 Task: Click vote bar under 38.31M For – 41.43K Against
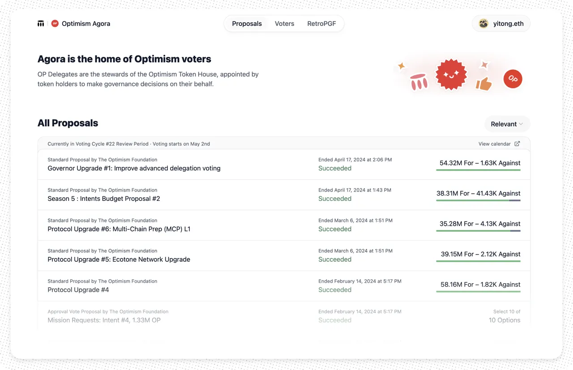(x=478, y=200)
